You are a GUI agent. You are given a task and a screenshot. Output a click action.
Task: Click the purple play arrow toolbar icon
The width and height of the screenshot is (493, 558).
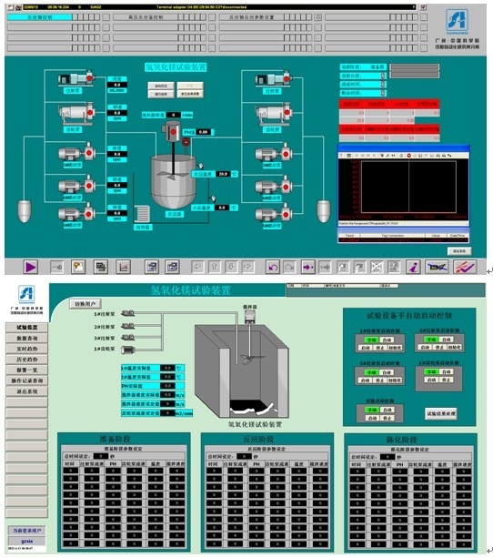pyautogui.click(x=31, y=267)
